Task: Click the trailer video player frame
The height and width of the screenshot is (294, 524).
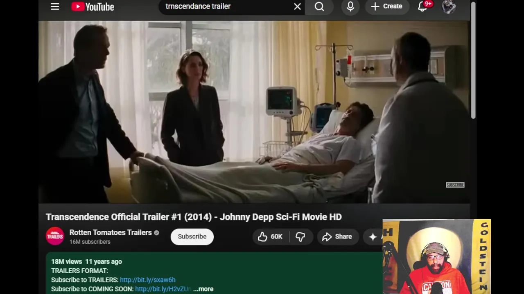Action: pyautogui.click(x=254, y=112)
